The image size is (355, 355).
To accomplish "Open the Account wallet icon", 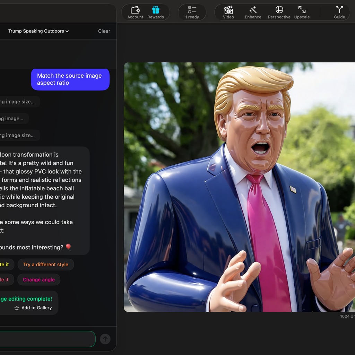I will (135, 12).
